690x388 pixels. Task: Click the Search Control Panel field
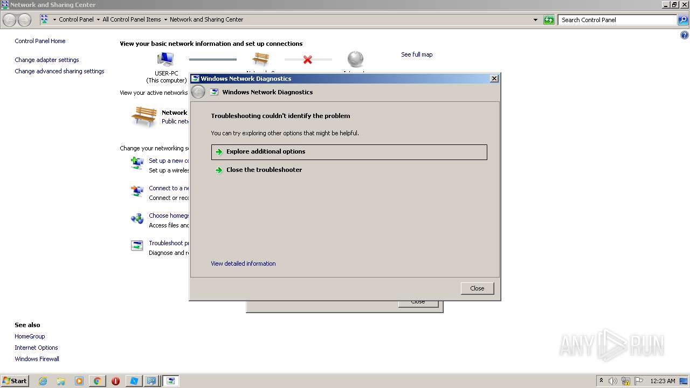click(x=617, y=20)
